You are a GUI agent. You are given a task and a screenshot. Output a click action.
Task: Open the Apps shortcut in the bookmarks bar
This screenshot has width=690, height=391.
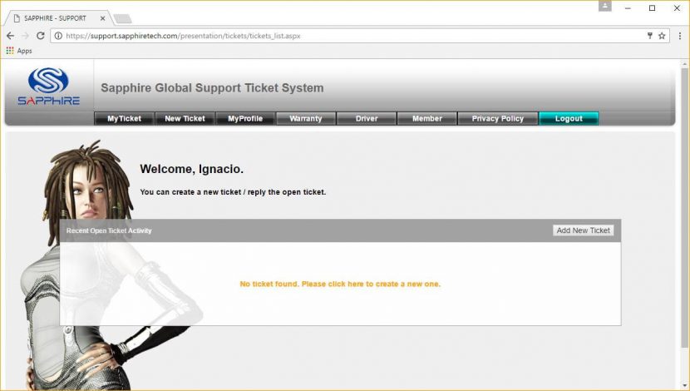(19, 51)
